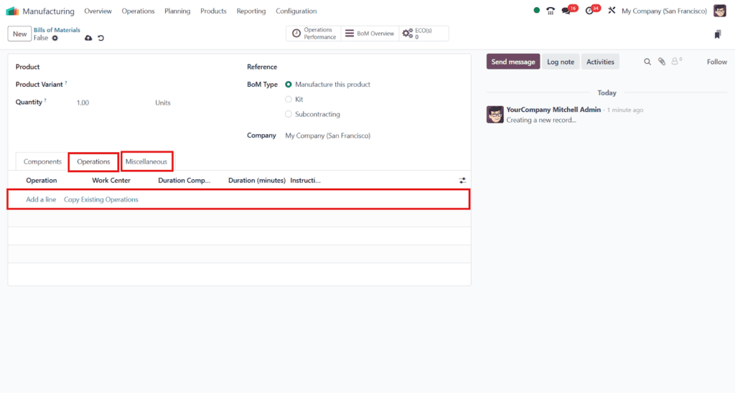Click the Operation column header

pos(41,180)
